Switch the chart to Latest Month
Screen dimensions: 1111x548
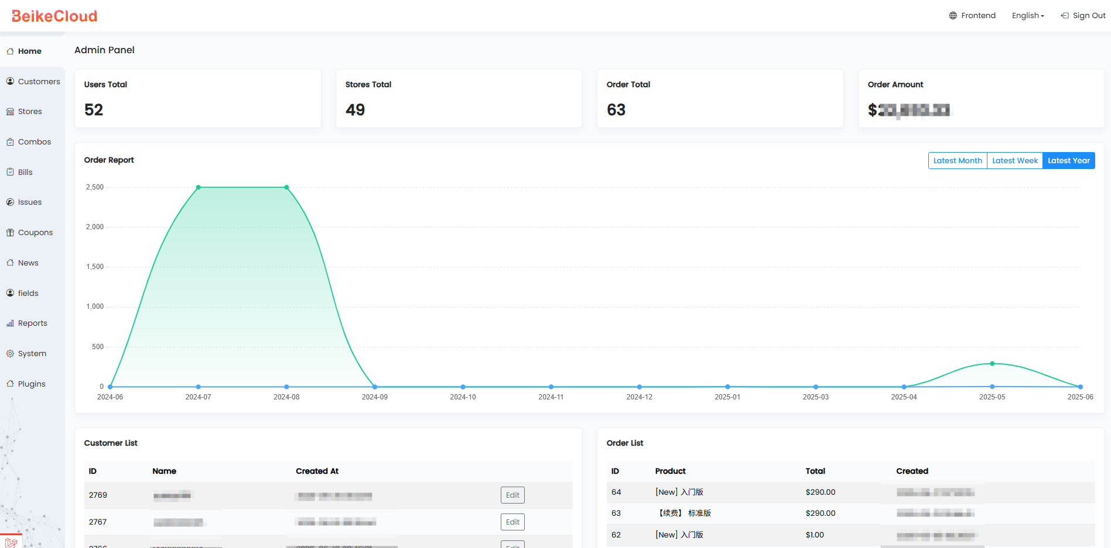[x=958, y=161]
